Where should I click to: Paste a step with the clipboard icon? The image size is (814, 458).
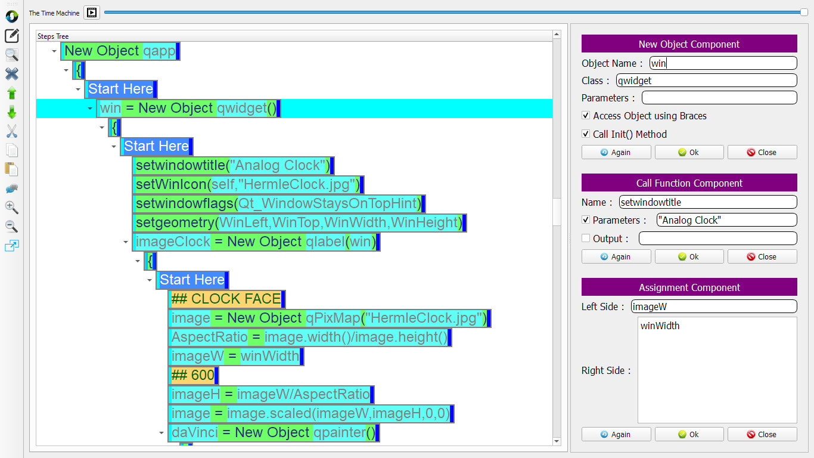click(x=11, y=169)
